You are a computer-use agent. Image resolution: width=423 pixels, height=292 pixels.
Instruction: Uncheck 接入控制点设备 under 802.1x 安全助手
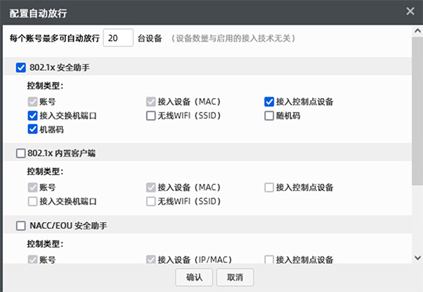click(269, 102)
